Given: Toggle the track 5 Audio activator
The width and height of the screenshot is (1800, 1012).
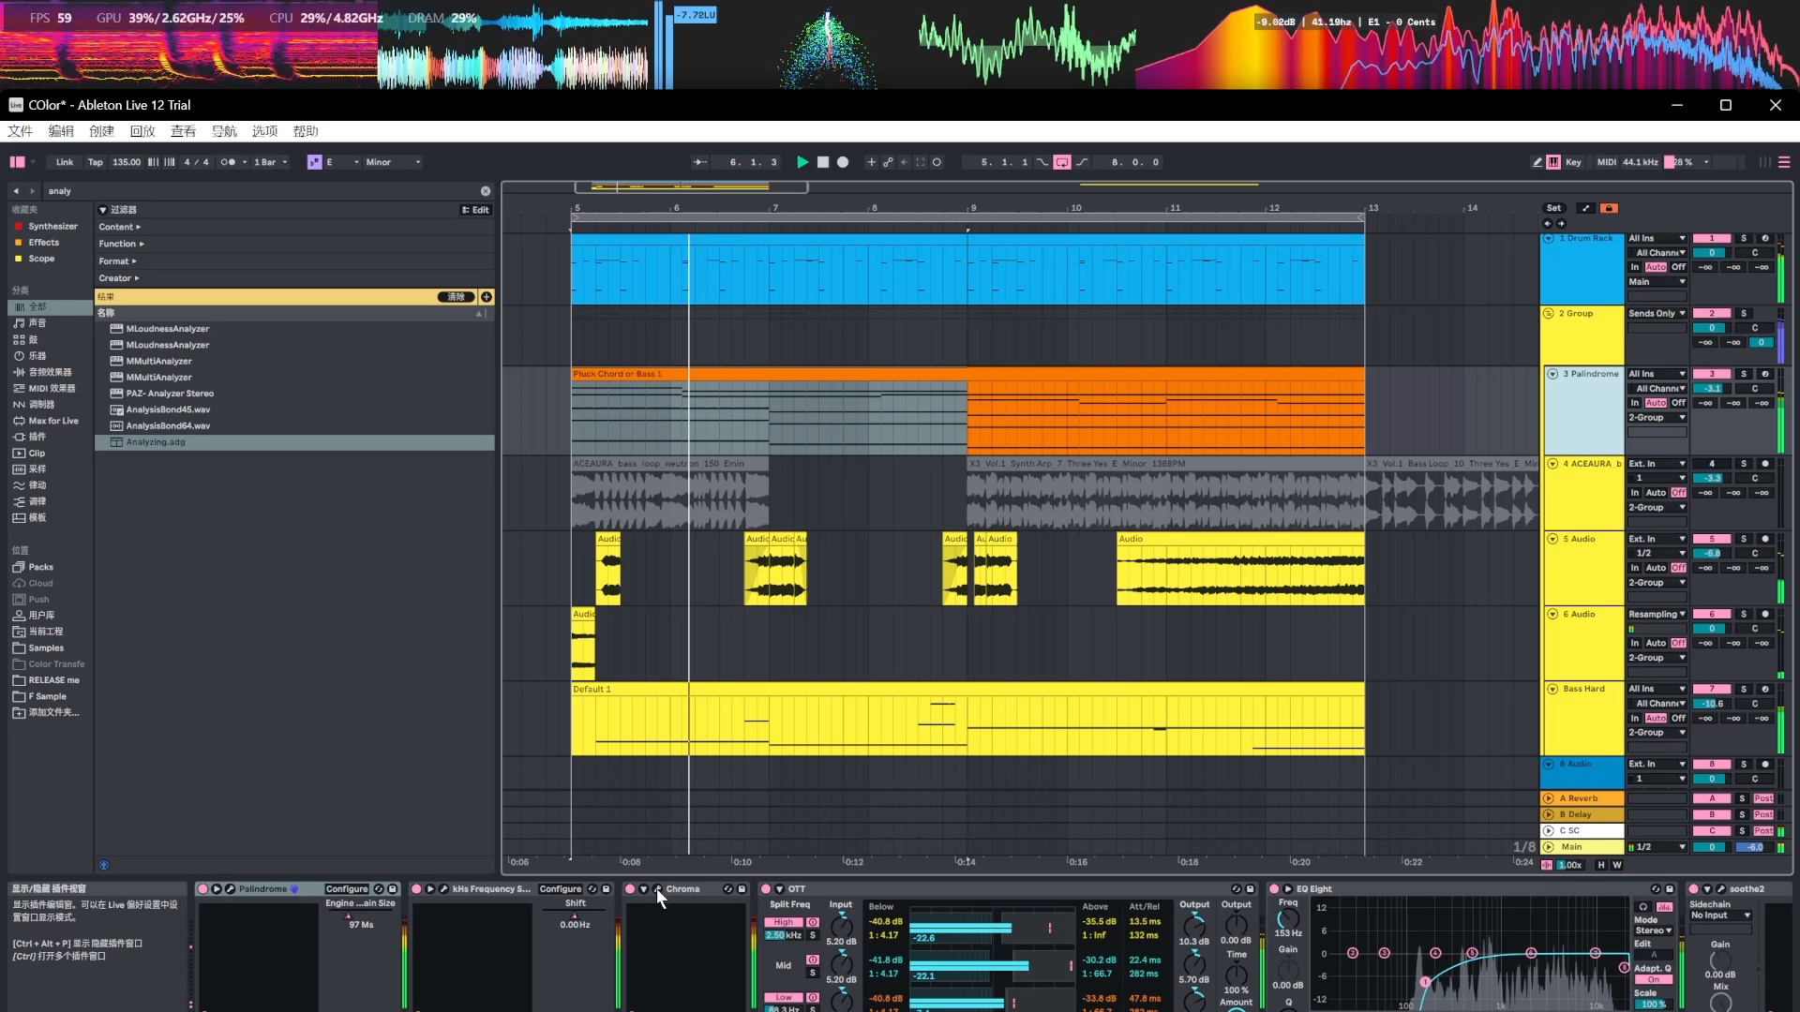Looking at the screenshot, I should 1712,539.
